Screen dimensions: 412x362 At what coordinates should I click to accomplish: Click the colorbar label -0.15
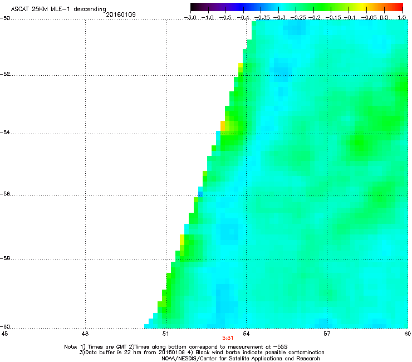[333, 18]
